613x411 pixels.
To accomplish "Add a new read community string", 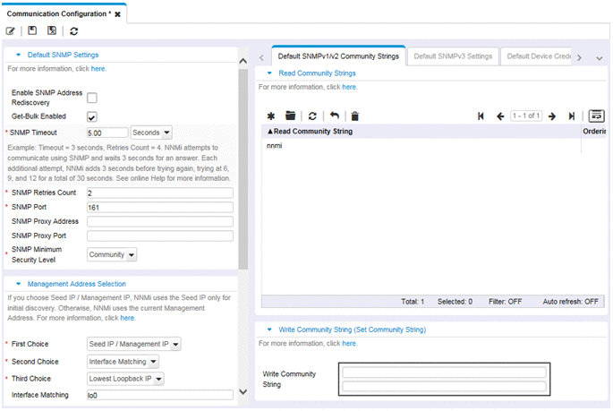I will (271, 116).
